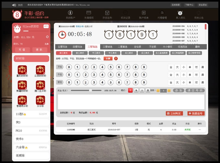Click 我要追号 button

(196, 113)
